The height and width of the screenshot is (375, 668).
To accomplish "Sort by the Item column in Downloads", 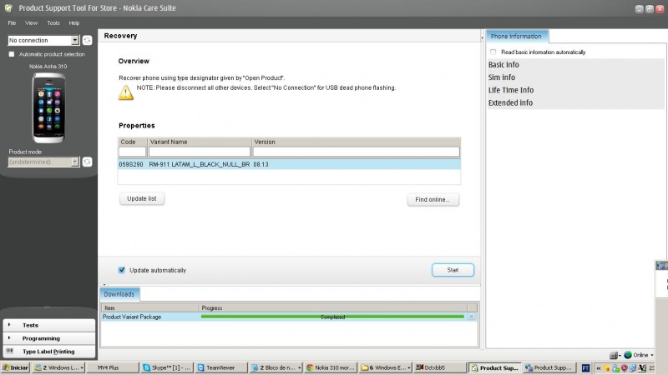I will pyautogui.click(x=150, y=307).
